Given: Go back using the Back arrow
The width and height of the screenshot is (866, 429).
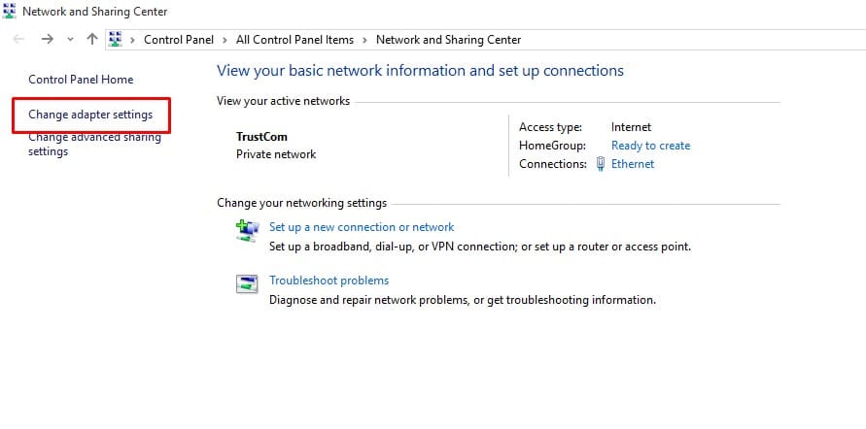Looking at the screenshot, I should (19, 40).
